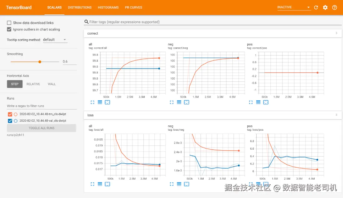Click the tag: loss/pos label

coord(255,130)
